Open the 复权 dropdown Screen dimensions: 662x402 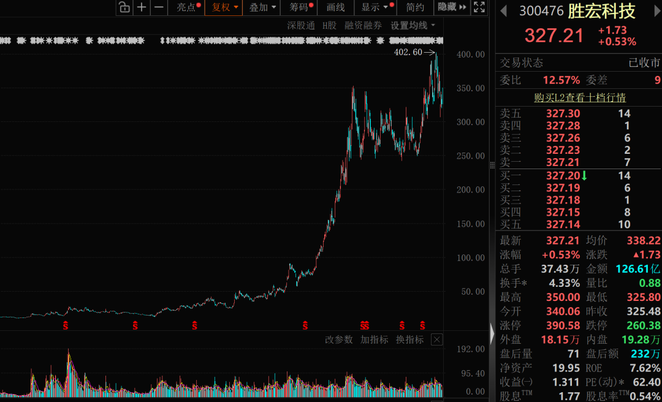pyautogui.click(x=224, y=7)
